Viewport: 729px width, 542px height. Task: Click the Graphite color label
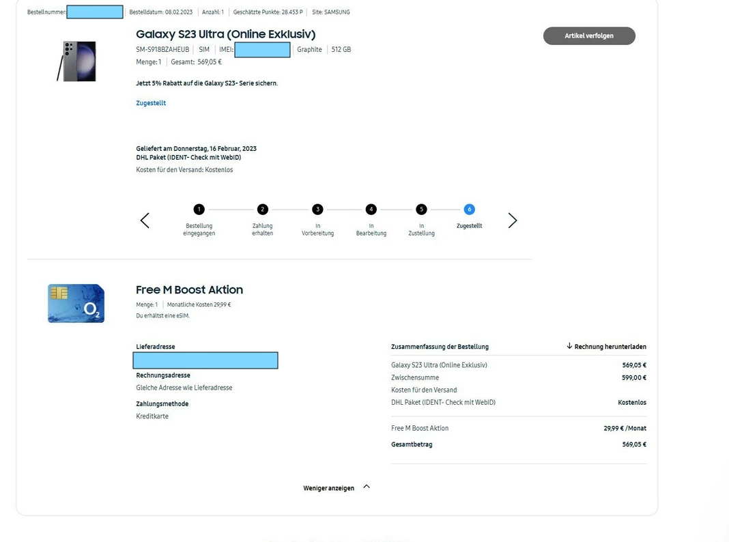tap(309, 49)
